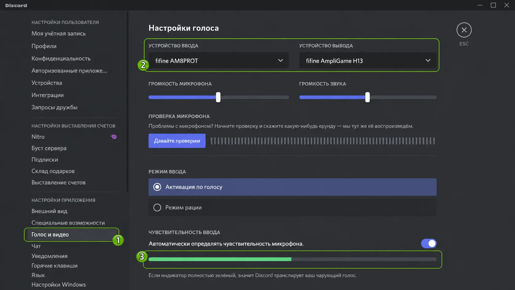
Task: Open 'Буст сервера' section
Action: coord(49,148)
